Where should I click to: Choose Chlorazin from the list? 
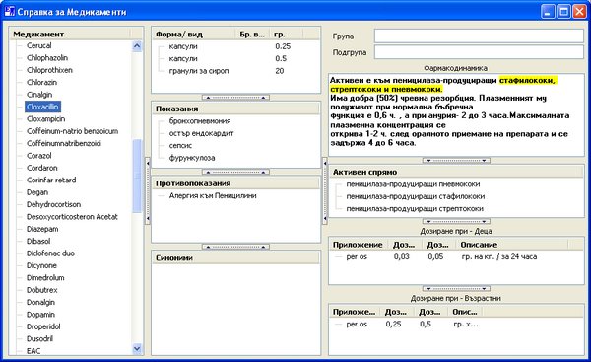(x=41, y=82)
